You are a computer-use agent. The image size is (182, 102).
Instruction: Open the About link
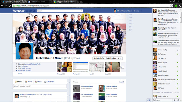pyautogui.click(x=20, y=73)
